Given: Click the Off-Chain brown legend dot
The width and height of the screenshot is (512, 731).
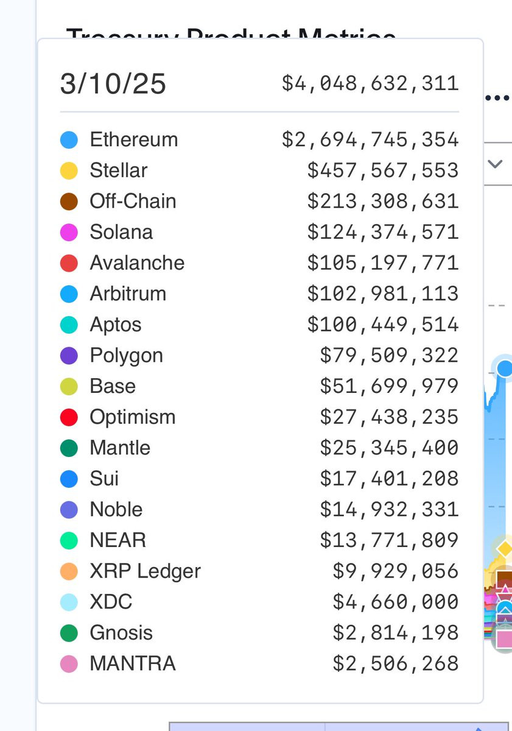Looking at the screenshot, I should coord(69,202).
